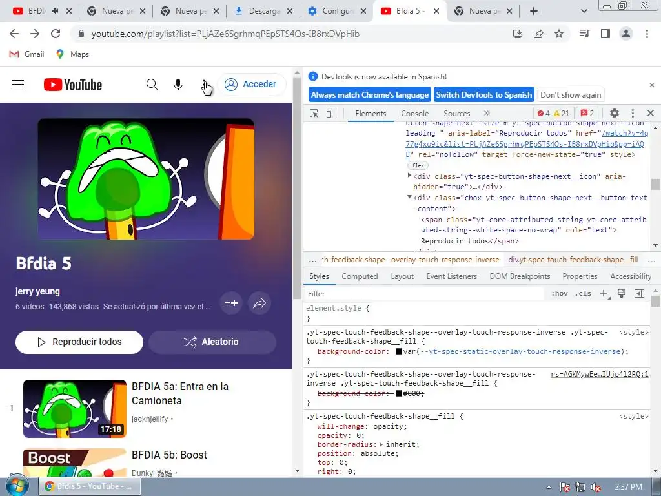Click Switch DevTools to Spanish
Screen dimensions: 661x496
[484, 95]
